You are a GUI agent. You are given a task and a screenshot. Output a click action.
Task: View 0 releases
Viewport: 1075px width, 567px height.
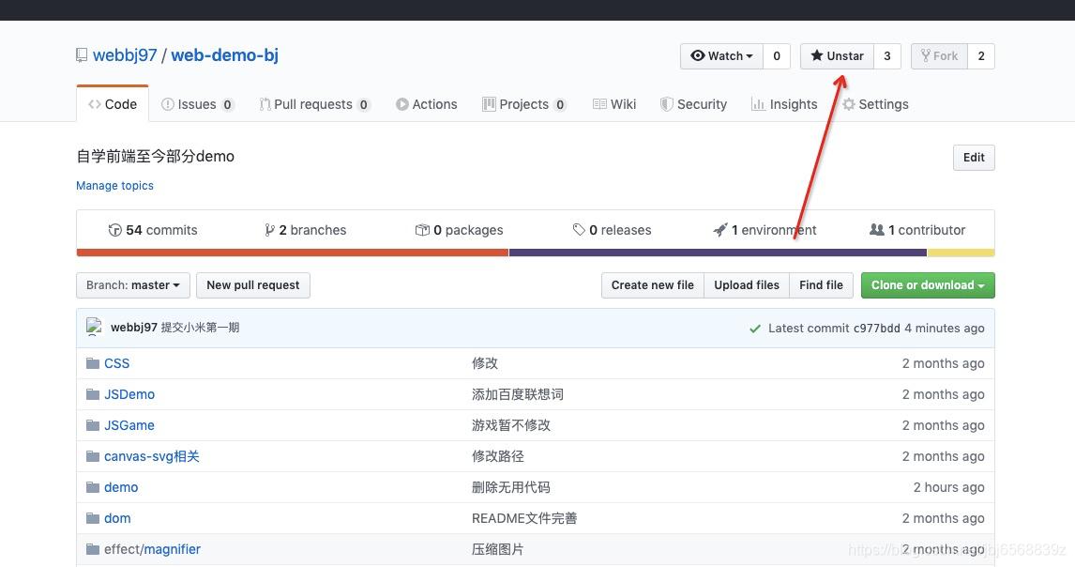(x=613, y=230)
